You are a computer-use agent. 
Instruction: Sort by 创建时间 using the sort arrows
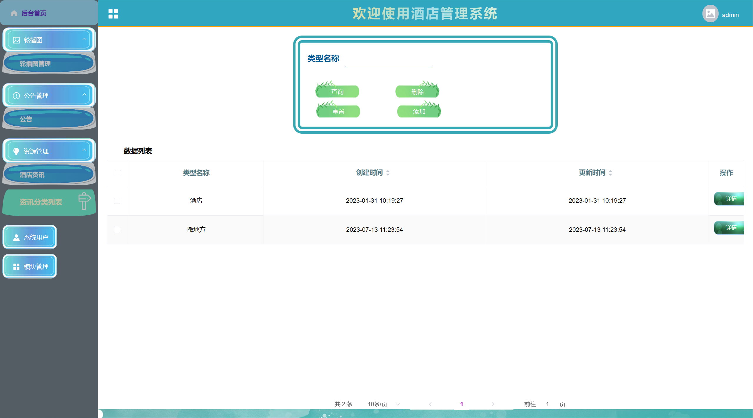coord(388,173)
